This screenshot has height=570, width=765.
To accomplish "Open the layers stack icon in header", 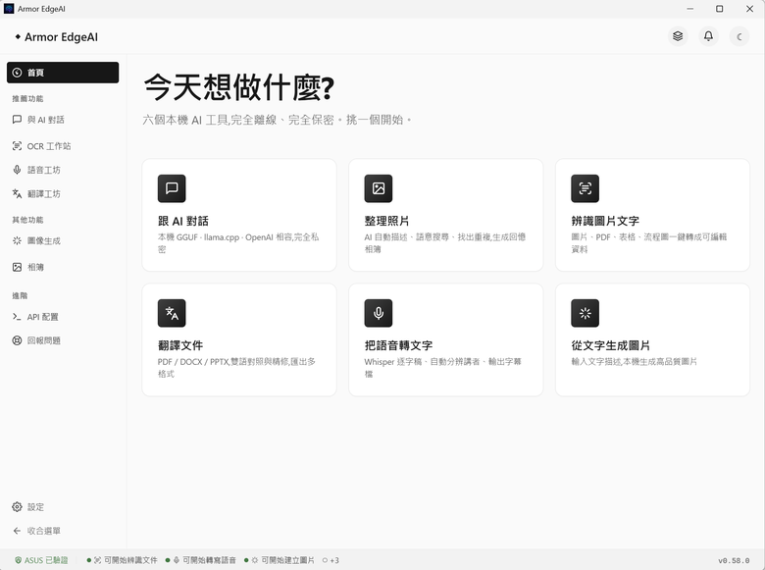I will [x=678, y=36].
